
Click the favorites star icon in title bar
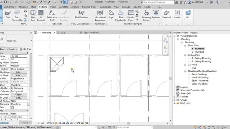coord(185,2)
